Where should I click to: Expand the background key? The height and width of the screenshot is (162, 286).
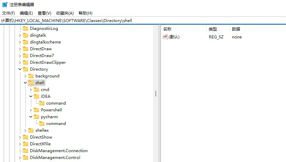[26, 76]
